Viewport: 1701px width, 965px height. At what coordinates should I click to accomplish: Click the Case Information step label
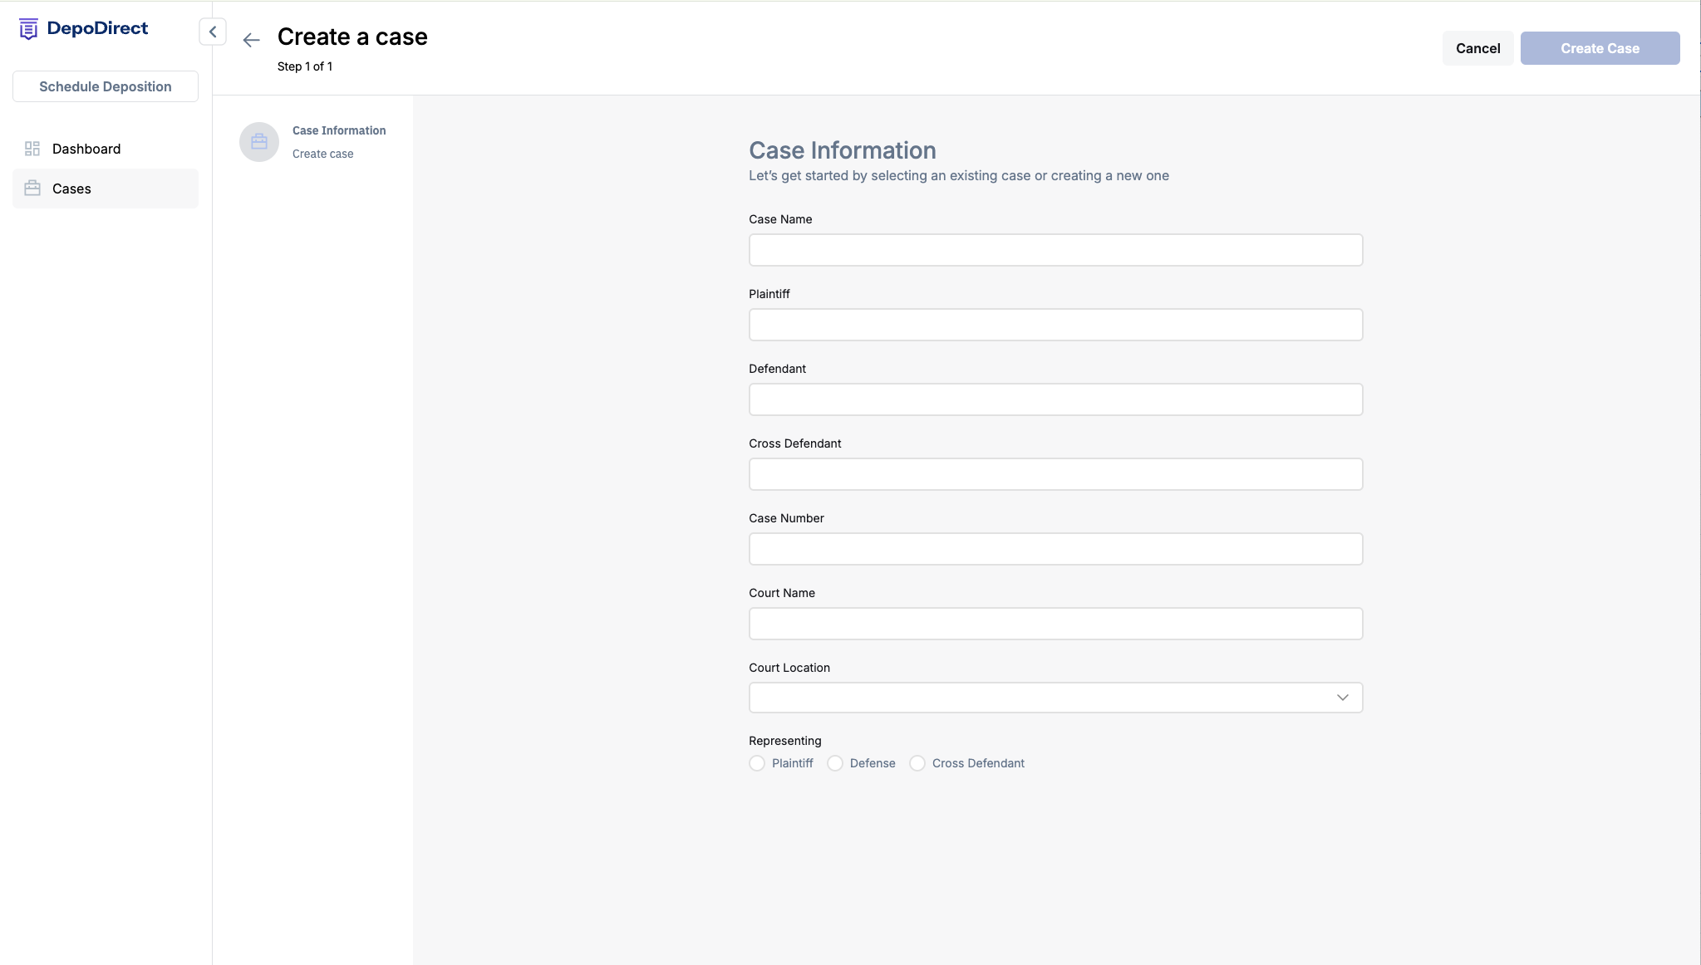coord(339,130)
